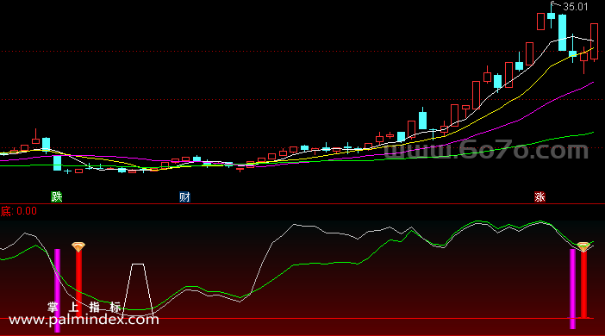Click the 掌上指标 text
Viewport: 605px width, 336px height.
coord(84,307)
